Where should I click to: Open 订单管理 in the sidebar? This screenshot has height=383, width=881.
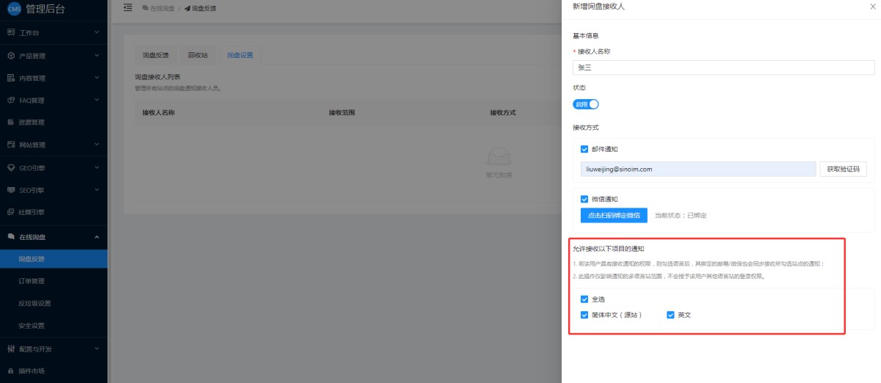click(x=32, y=281)
